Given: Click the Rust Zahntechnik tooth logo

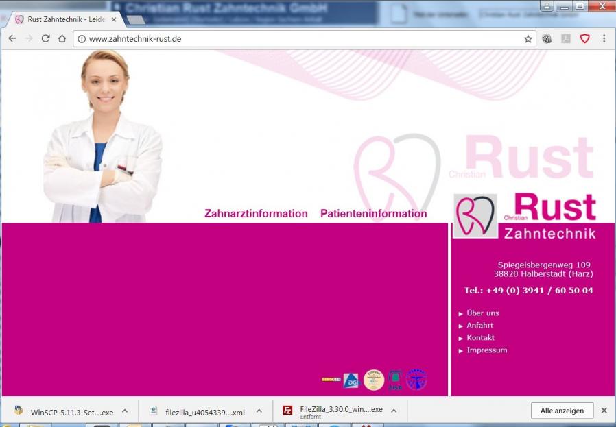Looking at the screenshot, I should pyautogui.click(x=475, y=216).
